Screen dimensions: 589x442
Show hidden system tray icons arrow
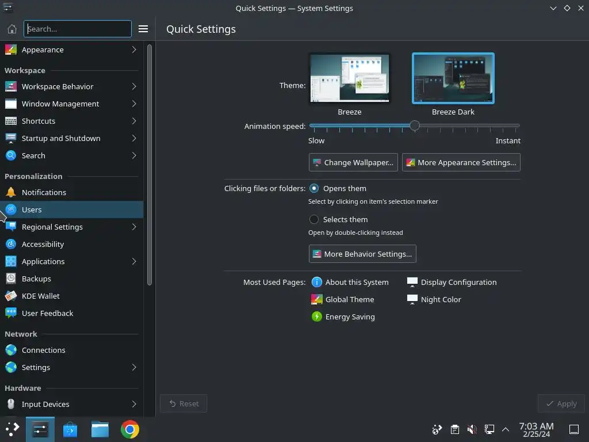pos(506,429)
